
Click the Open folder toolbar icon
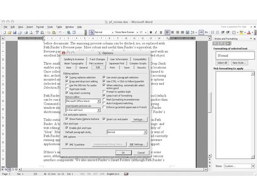pos(10,33)
